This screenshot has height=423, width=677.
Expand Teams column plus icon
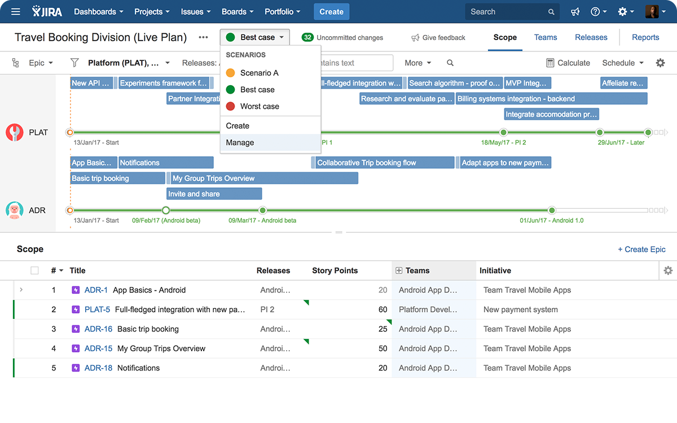(x=399, y=271)
